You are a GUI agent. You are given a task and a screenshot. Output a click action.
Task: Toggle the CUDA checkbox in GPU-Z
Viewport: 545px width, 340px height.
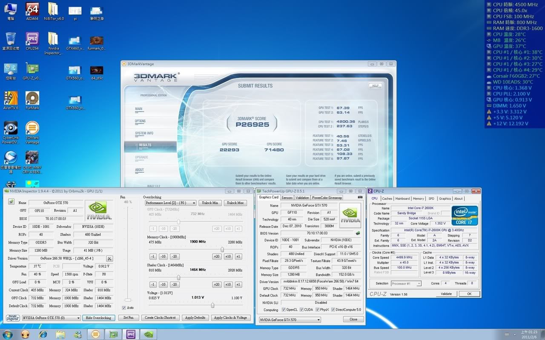pos(302,310)
